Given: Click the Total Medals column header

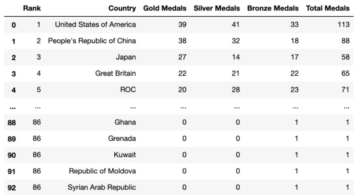Looking at the screenshot, I should pyautogui.click(x=328, y=8).
